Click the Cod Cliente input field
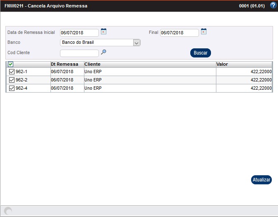This screenshot has height=217, width=278. click(x=79, y=53)
